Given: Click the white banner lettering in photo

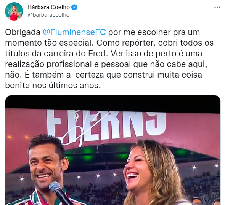Looking at the screenshot, I should point(106,124).
